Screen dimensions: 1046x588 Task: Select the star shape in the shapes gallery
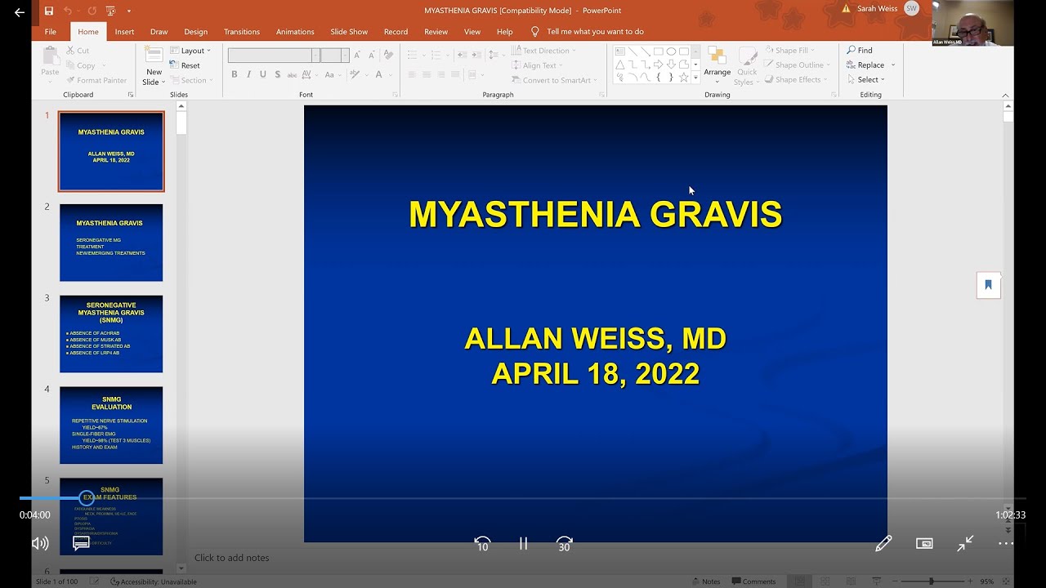(684, 78)
